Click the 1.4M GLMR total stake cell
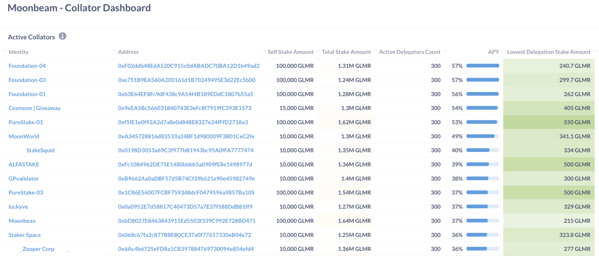Viewport: 599px width, 256px height. 346,178
